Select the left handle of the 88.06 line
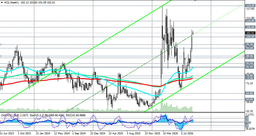 coord(1,56)
